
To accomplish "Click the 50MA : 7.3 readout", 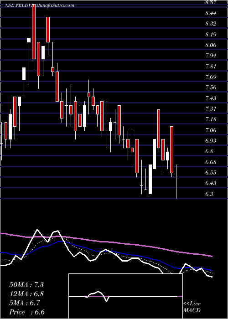I will coord(26,285).
